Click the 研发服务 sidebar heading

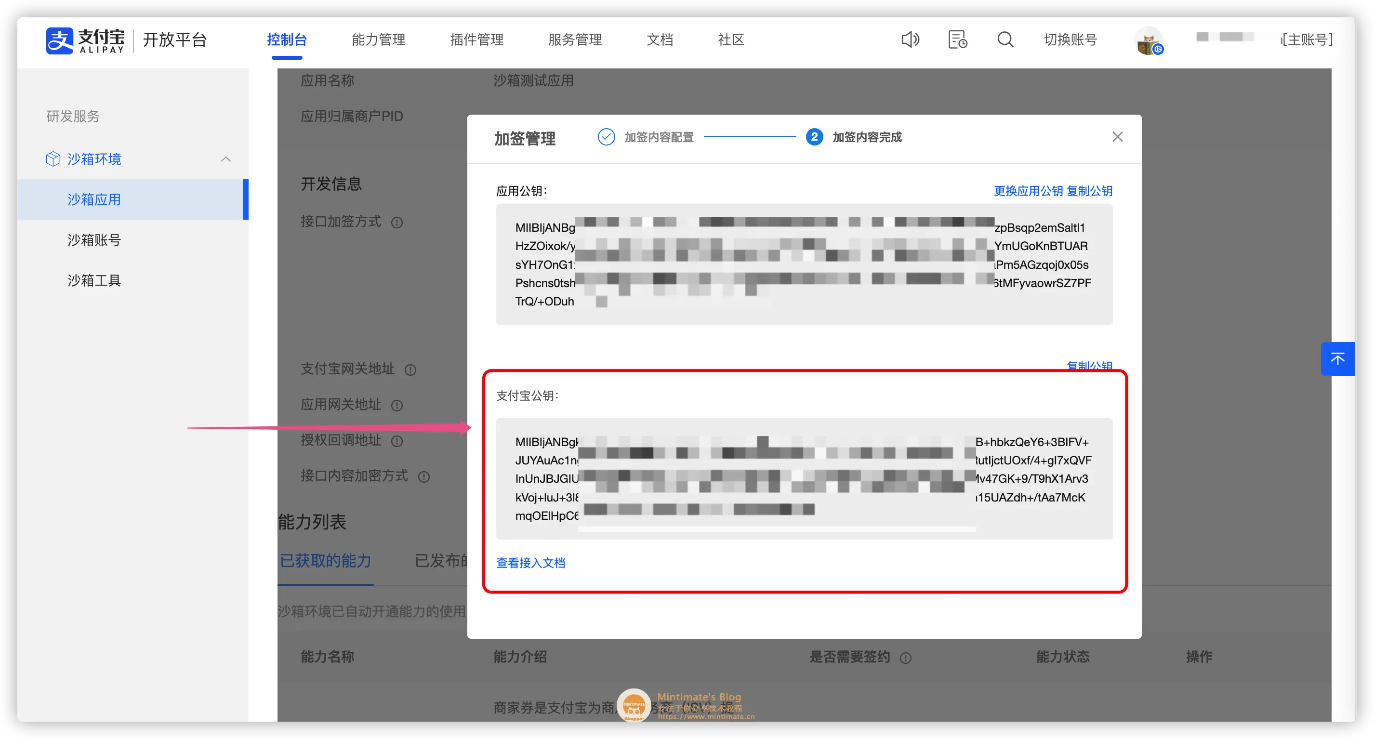point(73,116)
